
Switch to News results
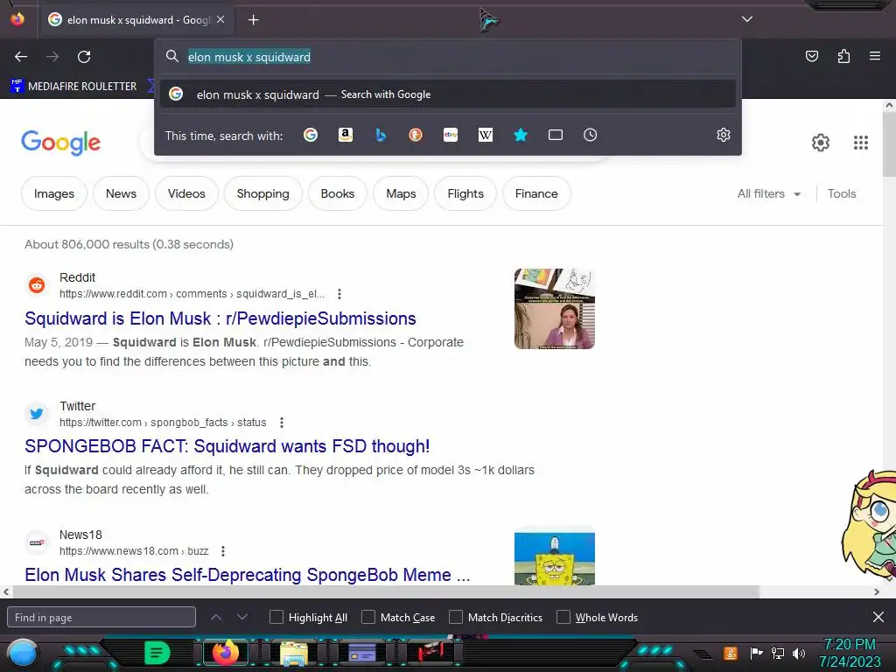(x=121, y=193)
